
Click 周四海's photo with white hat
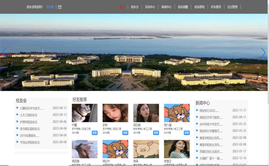[x=85, y=149]
